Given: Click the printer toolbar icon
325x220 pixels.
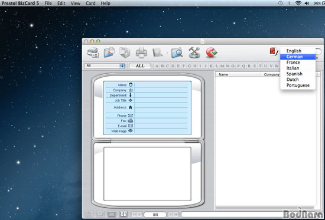Looking at the screenshot, I should coord(141,52).
